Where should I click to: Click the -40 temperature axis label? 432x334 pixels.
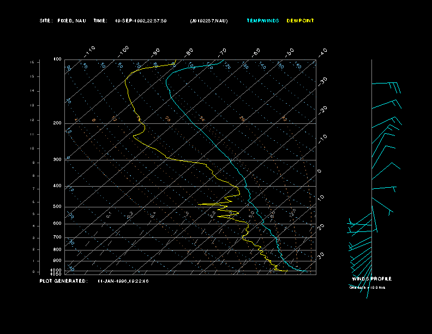[x=322, y=52]
